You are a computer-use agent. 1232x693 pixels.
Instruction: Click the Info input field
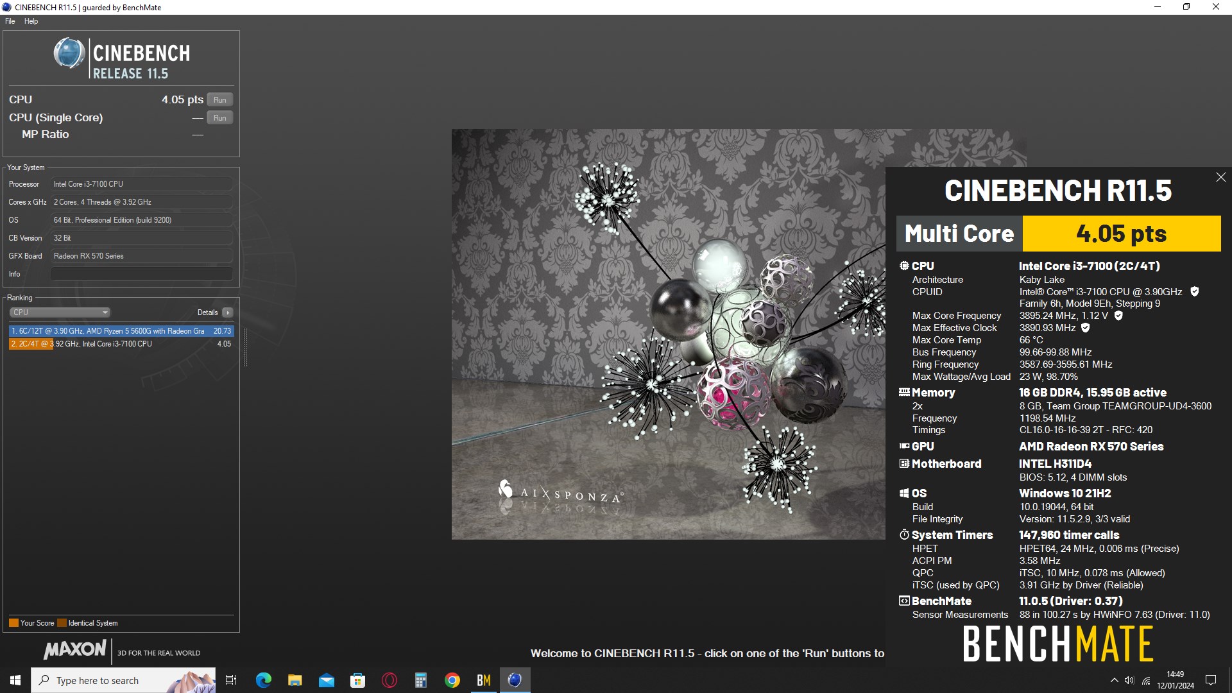(x=142, y=274)
